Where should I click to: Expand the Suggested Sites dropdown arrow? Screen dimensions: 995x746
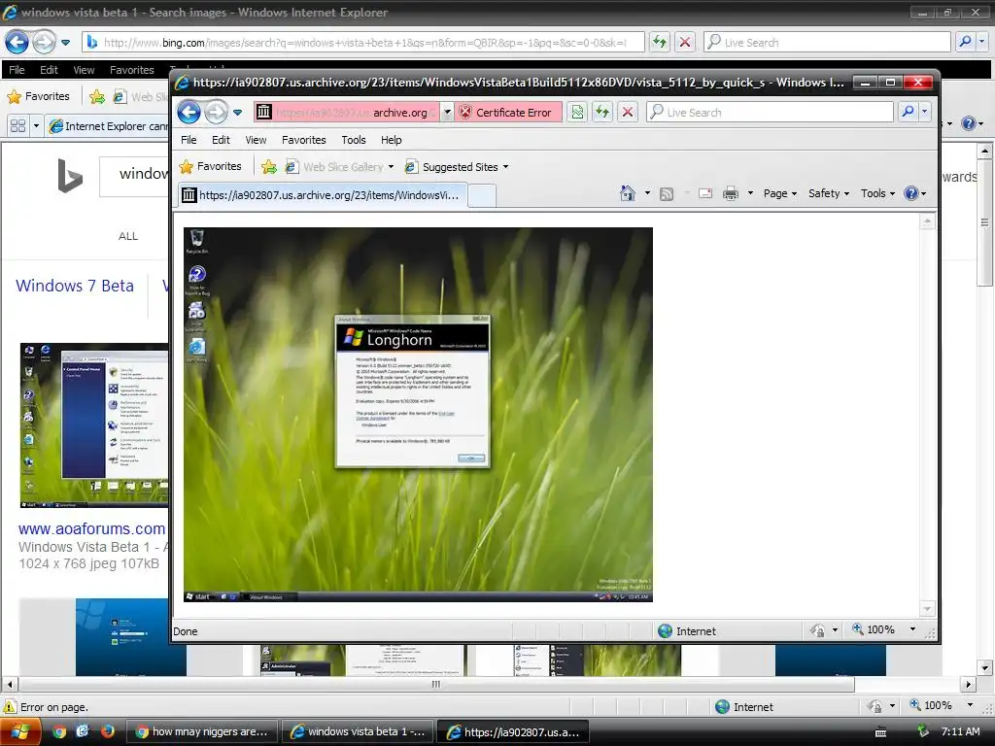point(505,167)
